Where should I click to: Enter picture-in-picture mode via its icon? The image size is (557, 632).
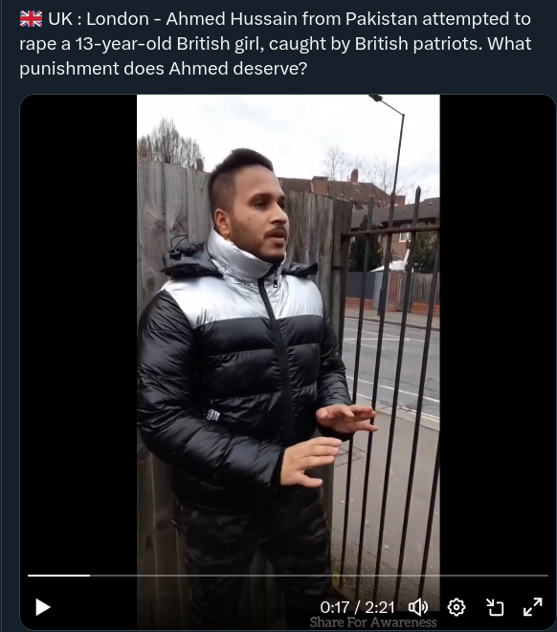(495, 607)
